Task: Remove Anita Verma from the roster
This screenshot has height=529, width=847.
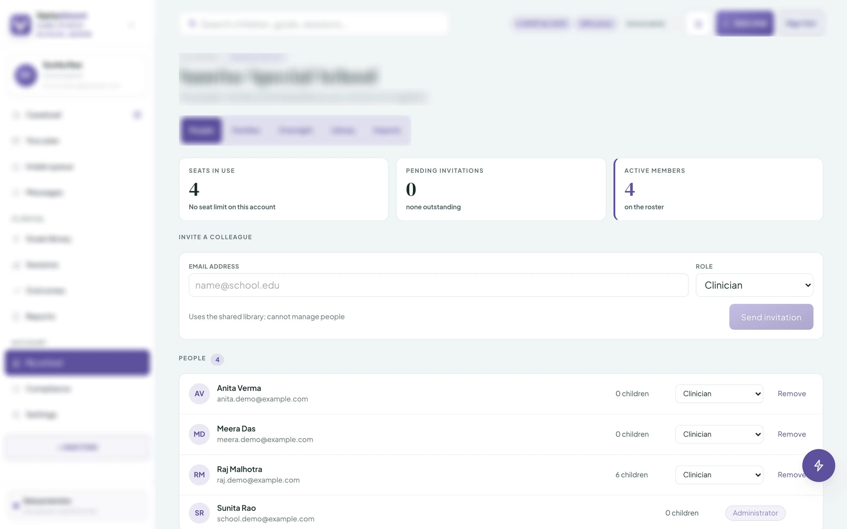Action: [x=792, y=394]
